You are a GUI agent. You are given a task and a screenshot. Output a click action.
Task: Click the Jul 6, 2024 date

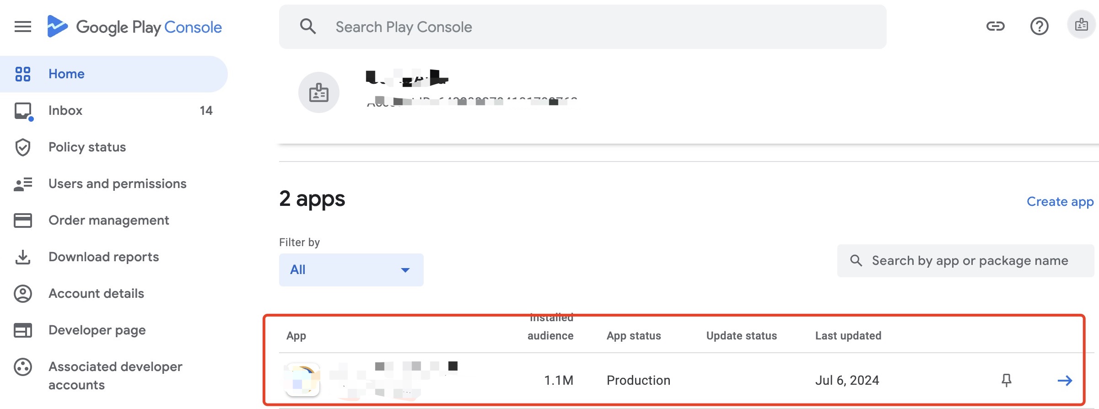[847, 380]
